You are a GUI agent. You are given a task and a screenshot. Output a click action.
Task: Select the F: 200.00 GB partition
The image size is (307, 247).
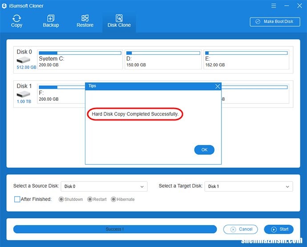point(61,94)
